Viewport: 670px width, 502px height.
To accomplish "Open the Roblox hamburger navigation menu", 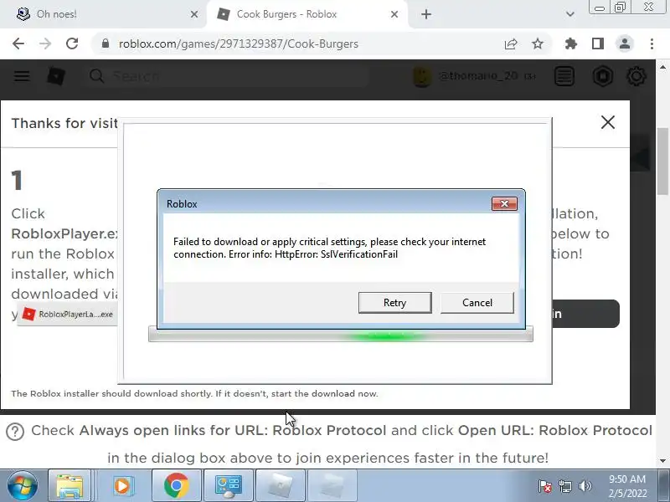I will (x=22, y=76).
